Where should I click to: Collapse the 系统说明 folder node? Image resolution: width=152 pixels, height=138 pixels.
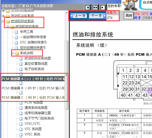click(12, 53)
